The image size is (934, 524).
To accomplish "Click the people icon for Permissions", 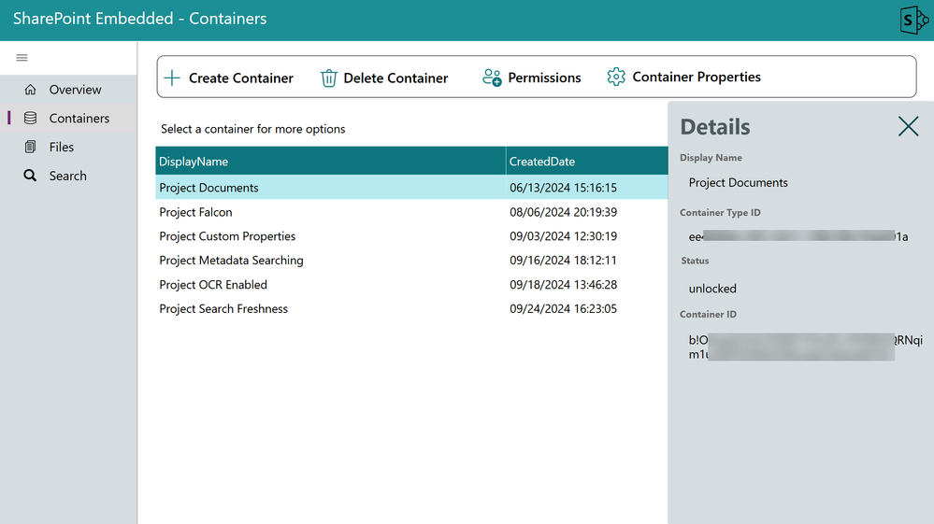I will 492,78.
